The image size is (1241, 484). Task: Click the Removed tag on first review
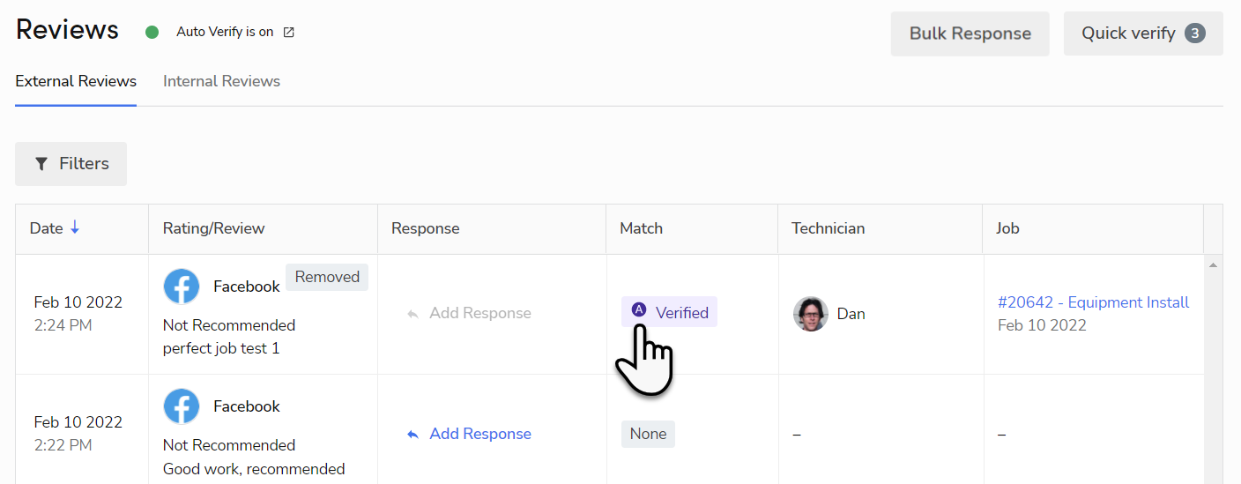click(x=327, y=277)
